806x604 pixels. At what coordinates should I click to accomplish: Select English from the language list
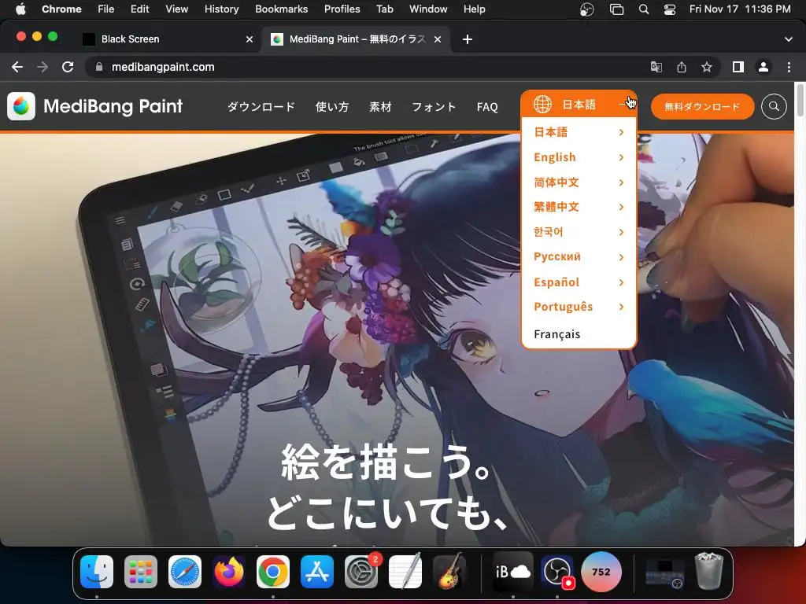click(x=579, y=157)
